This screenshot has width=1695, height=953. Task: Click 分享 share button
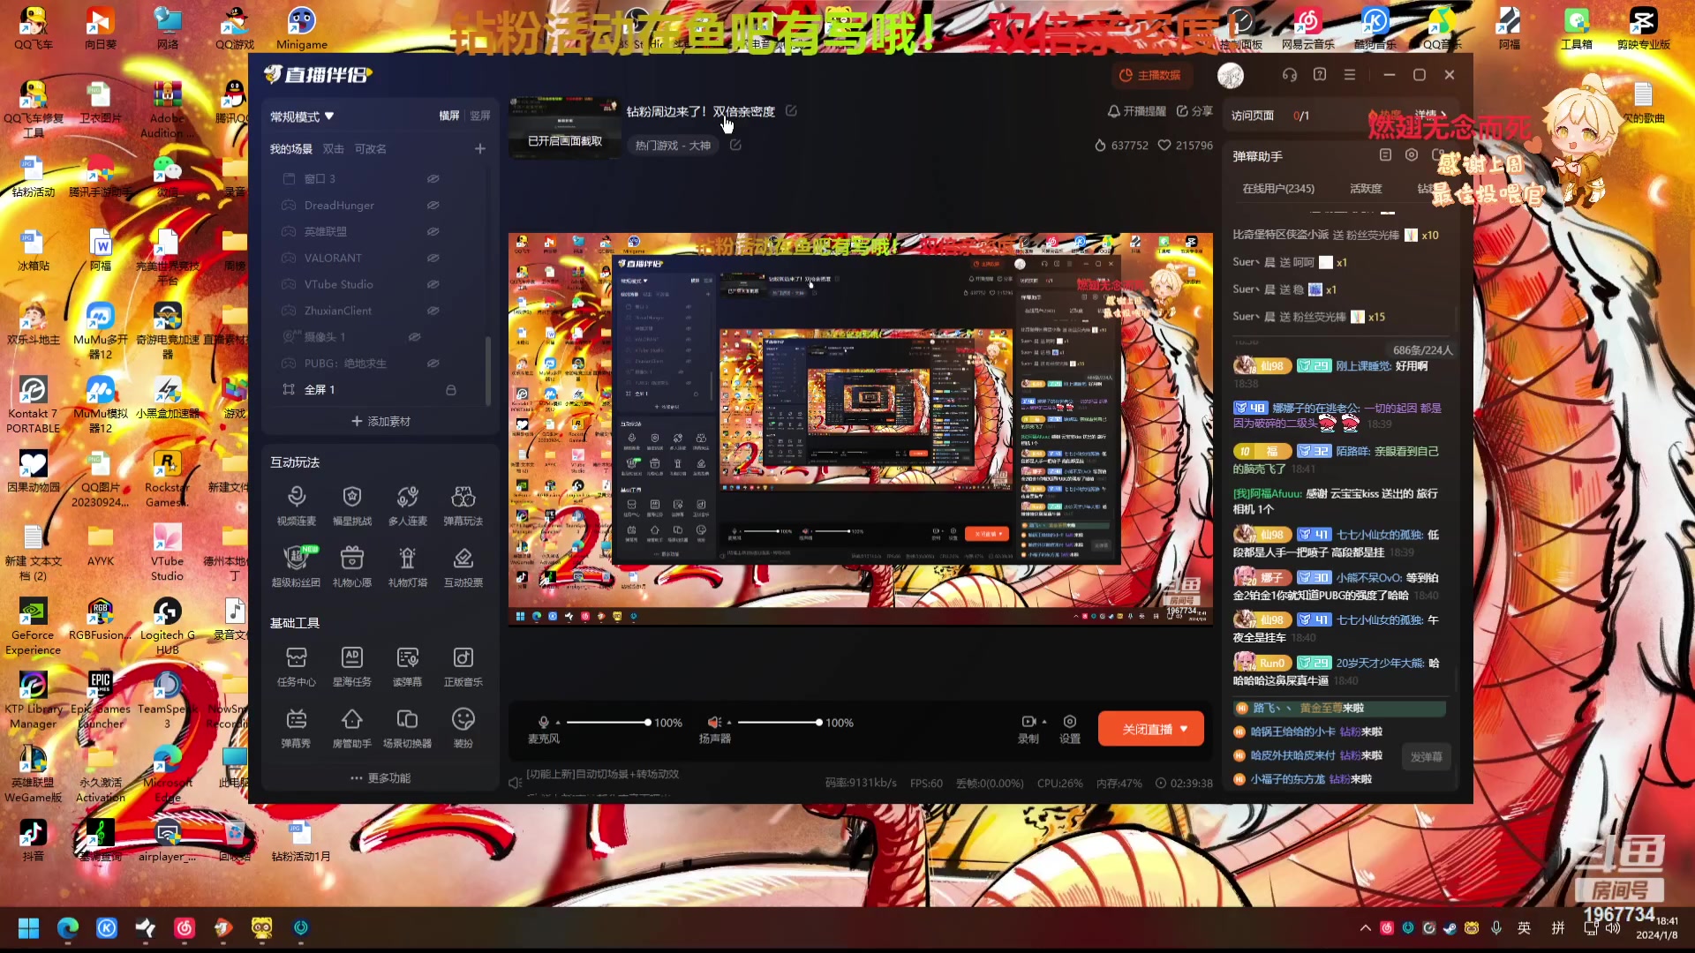(1194, 111)
